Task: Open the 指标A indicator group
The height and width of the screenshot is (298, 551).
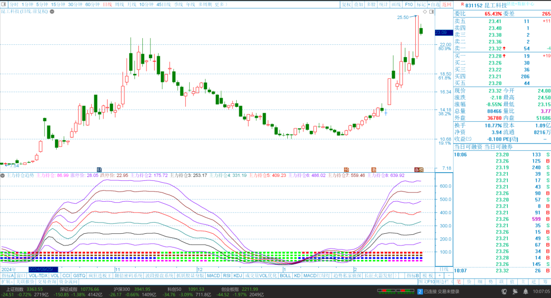Action: (x=8, y=276)
